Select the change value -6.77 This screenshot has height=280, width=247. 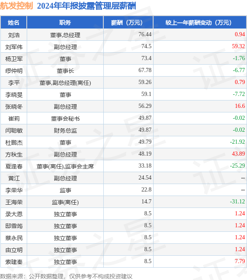click(239, 70)
